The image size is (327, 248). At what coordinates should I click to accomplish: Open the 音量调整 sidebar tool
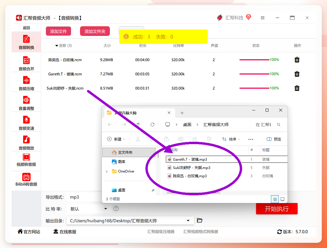point(26,103)
